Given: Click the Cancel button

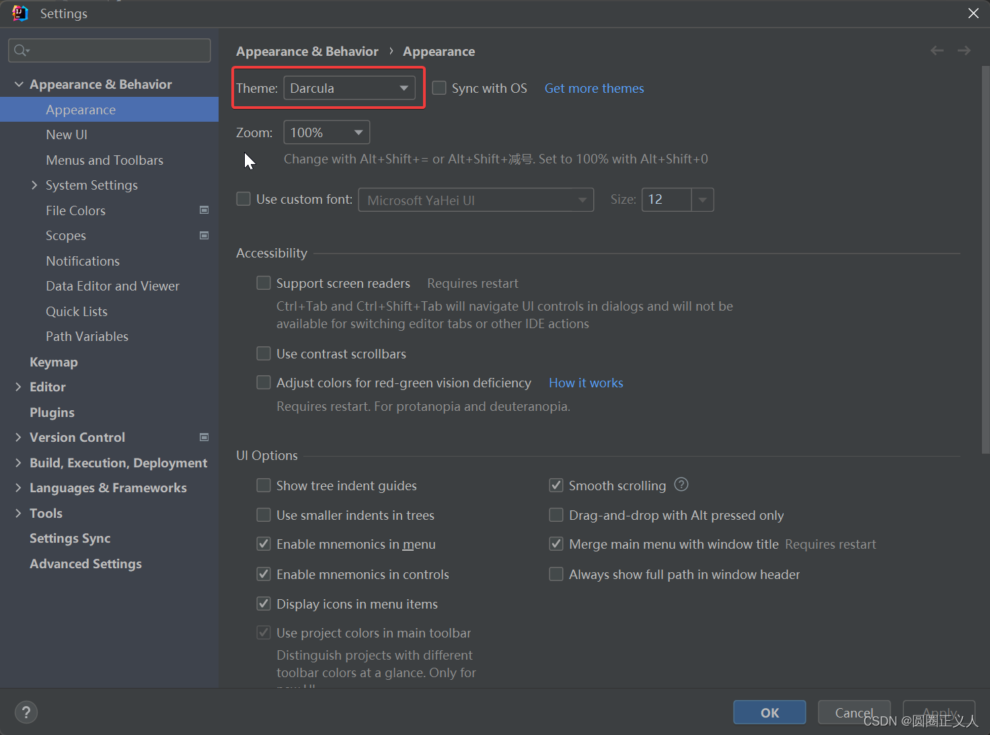Looking at the screenshot, I should click(854, 713).
